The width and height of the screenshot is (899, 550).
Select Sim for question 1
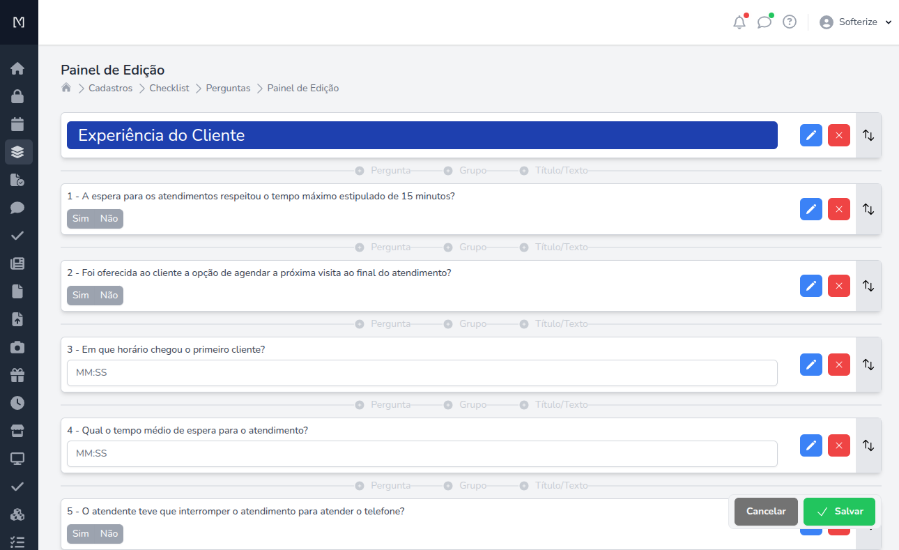(x=81, y=219)
